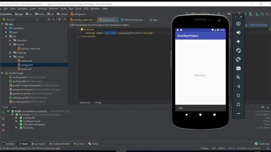Open Event Log in status bar

(262, 144)
